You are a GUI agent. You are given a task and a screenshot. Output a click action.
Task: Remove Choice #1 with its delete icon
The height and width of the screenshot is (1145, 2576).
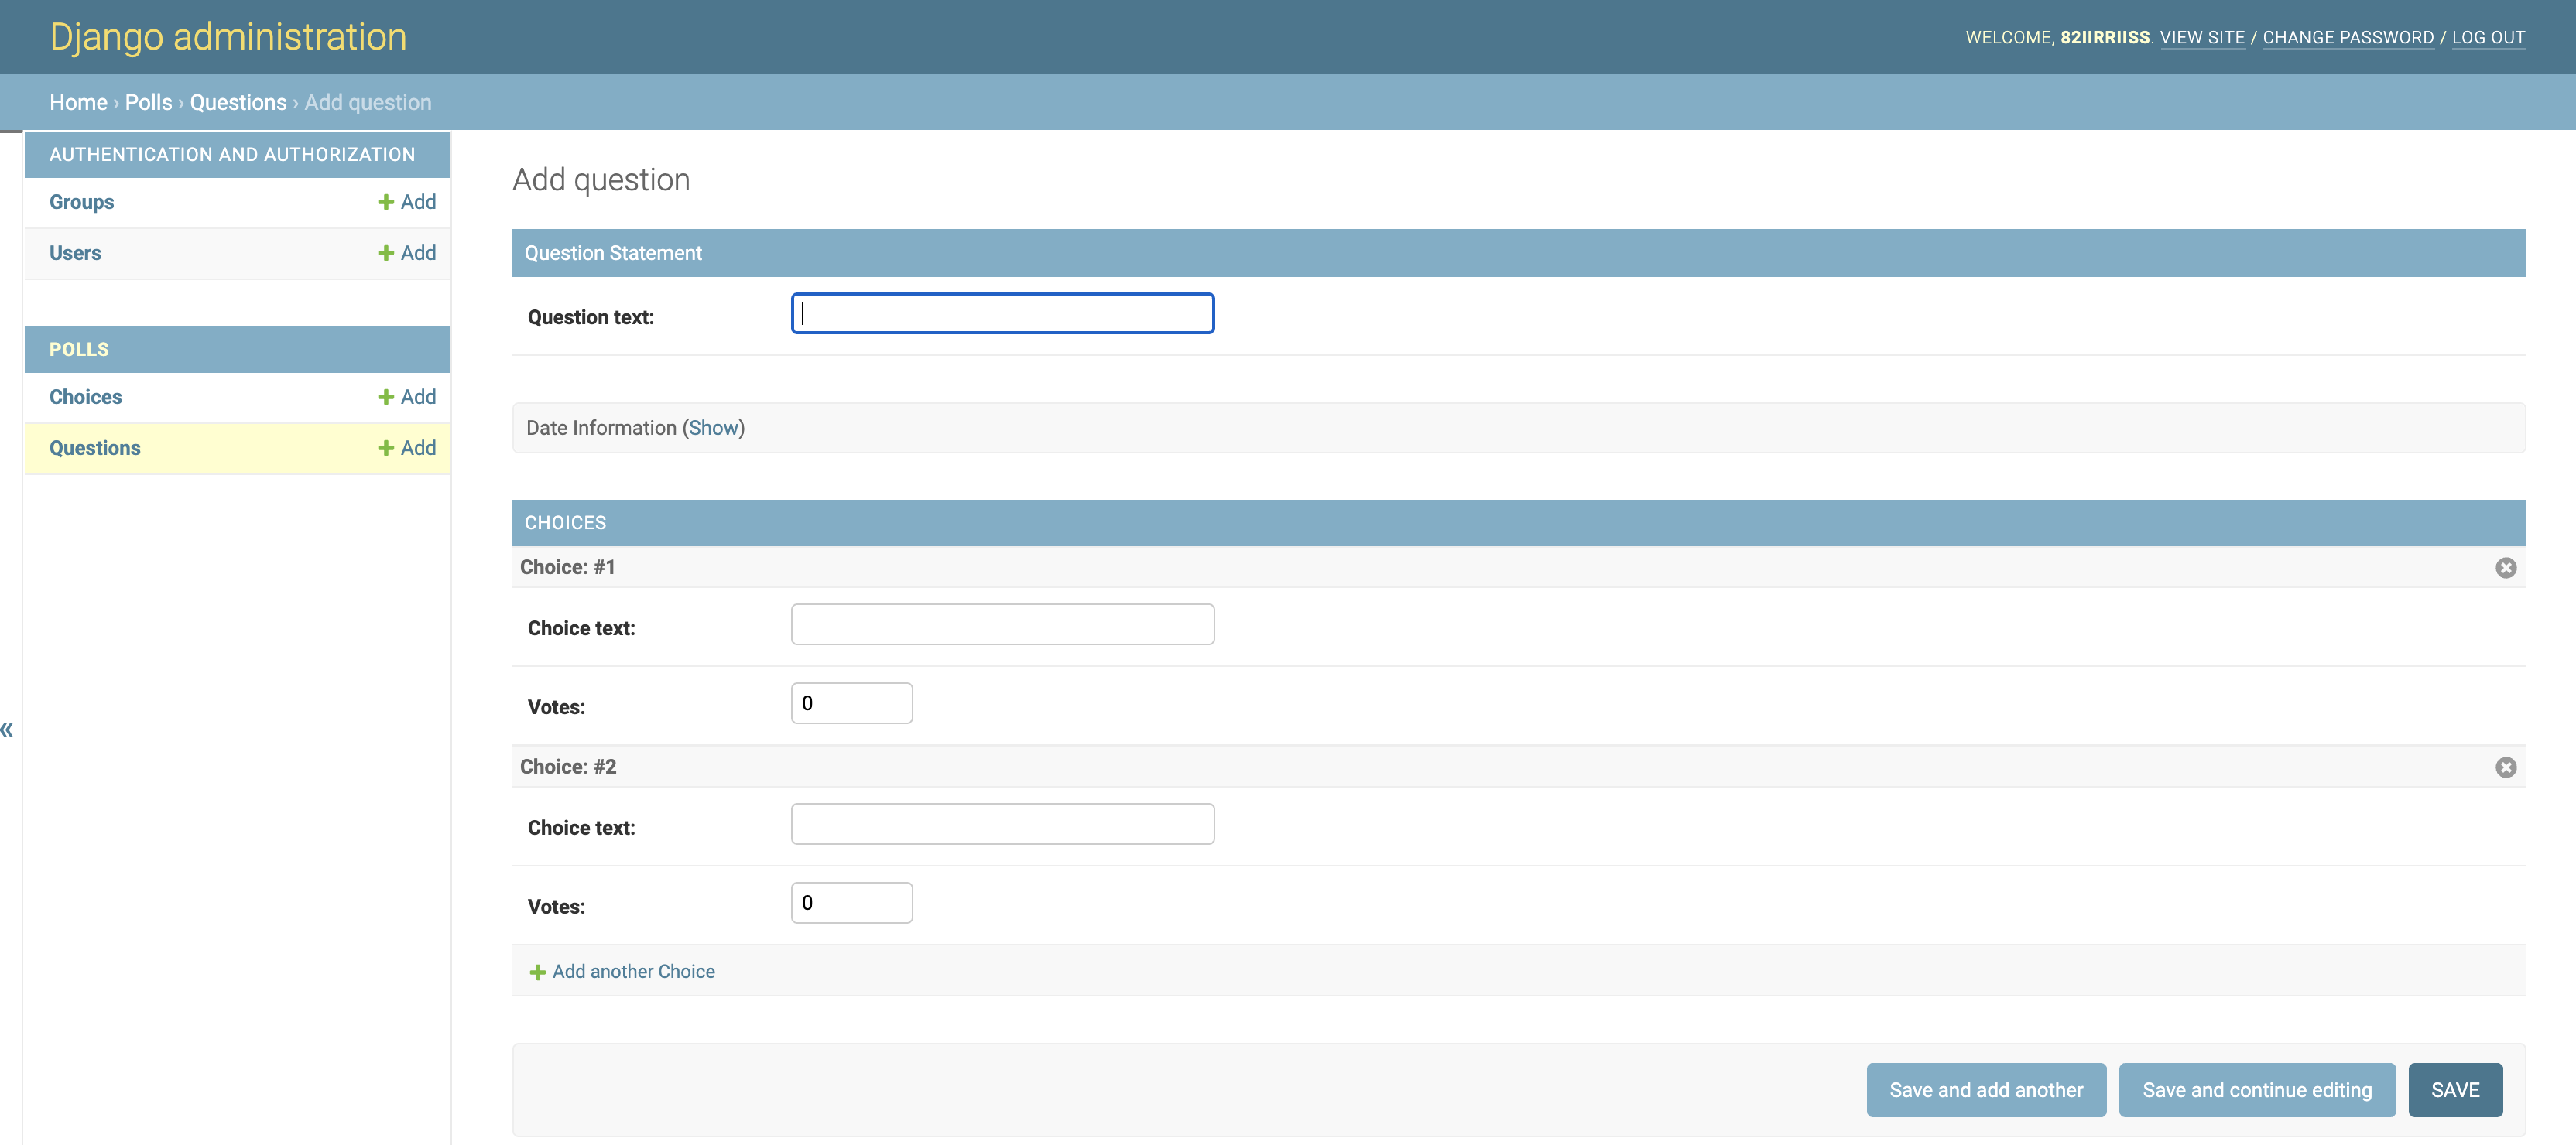pos(2505,568)
